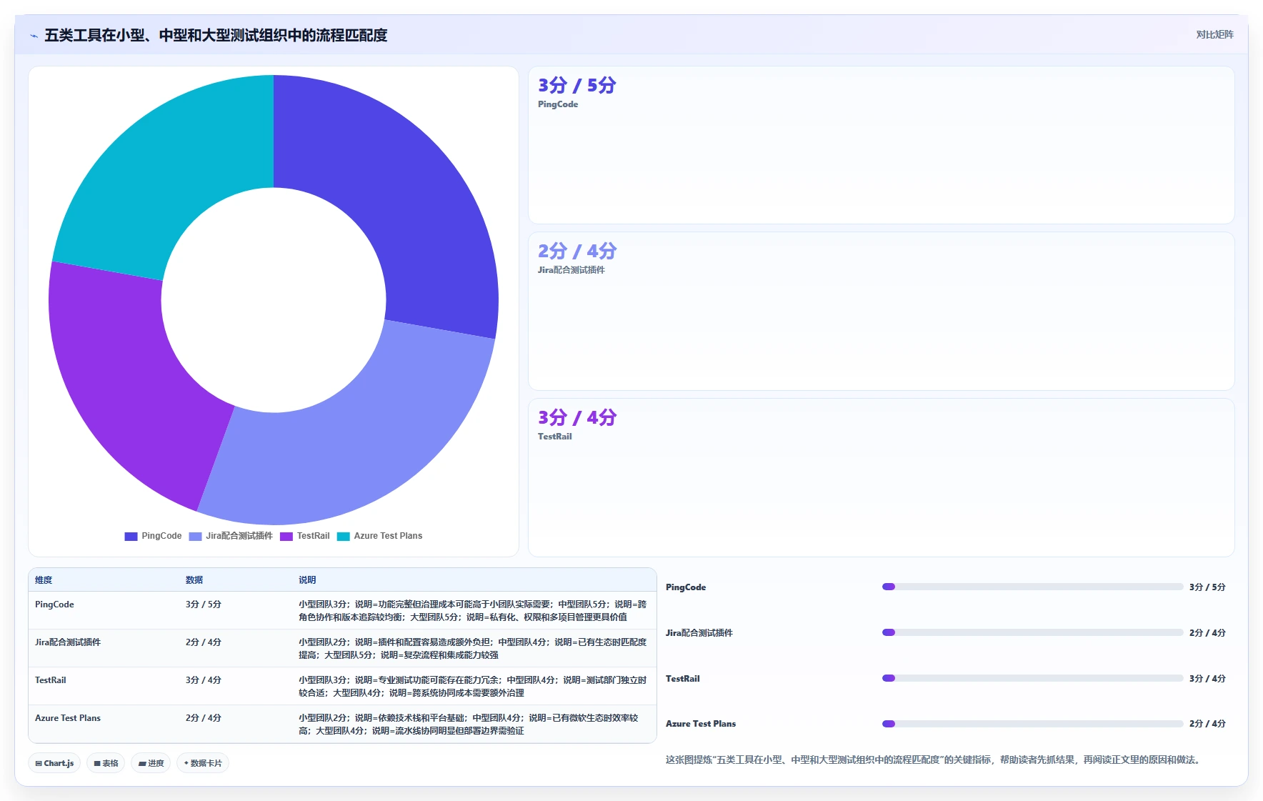Click the PingCode row description starting 小型团队3分

point(473,611)
